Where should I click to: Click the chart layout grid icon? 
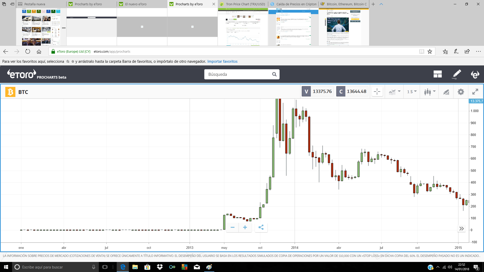click(x=438, y=74)
